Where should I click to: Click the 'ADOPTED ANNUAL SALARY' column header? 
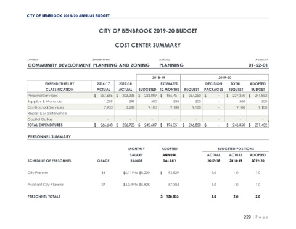[170, 155]
